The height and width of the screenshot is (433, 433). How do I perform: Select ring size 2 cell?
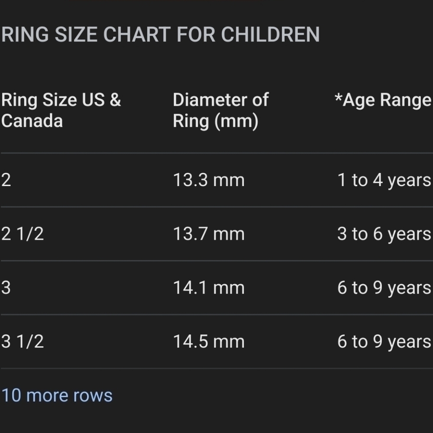pos(6,180)
